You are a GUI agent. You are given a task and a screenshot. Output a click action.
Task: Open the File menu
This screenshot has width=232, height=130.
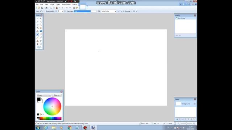tap(37, 4)
